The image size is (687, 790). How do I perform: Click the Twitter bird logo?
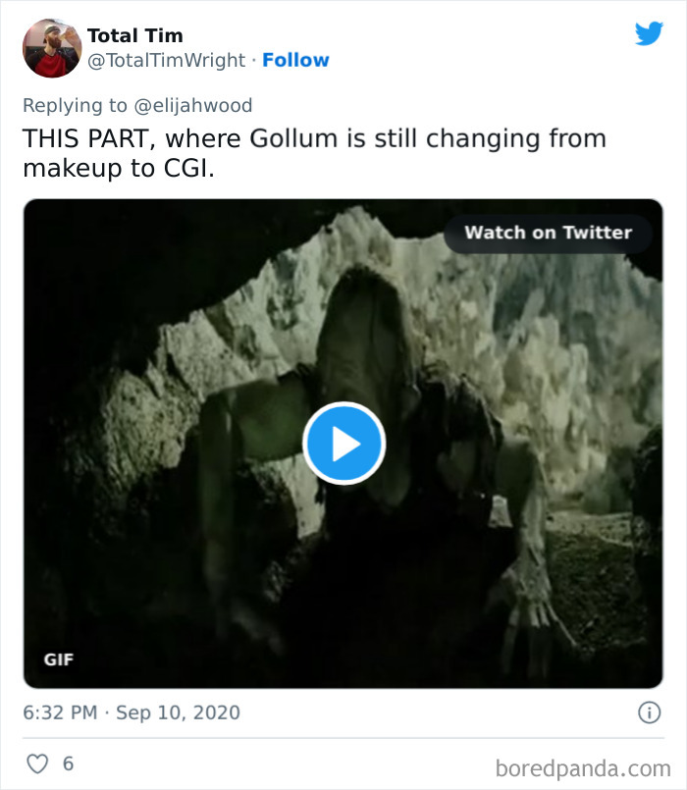tap(649, 34)
